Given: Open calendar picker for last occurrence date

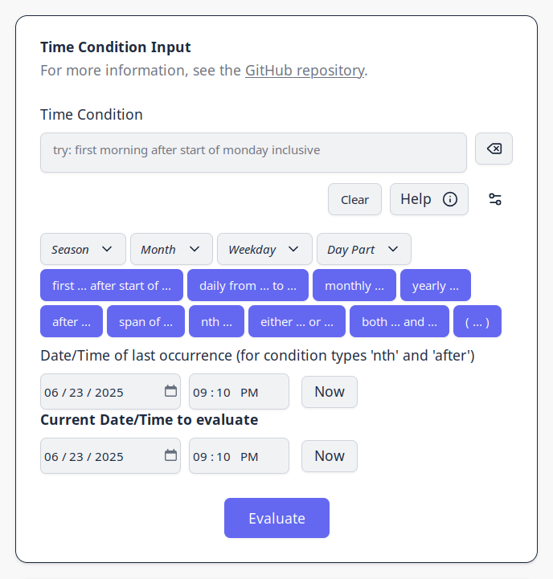Looking at the screenshot, I should [170, 391].
